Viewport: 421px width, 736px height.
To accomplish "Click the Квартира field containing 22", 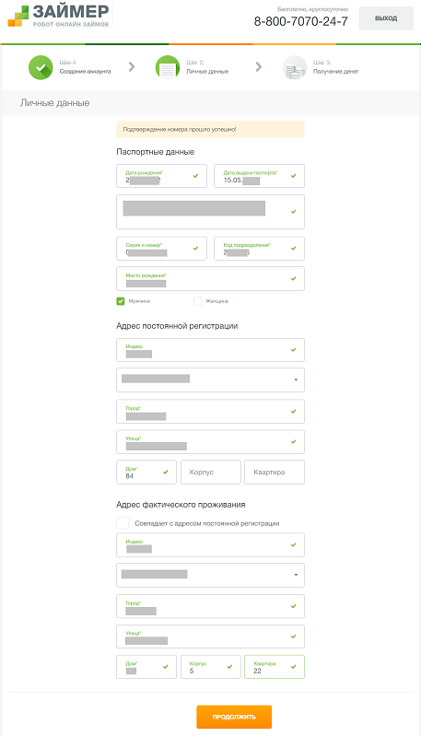I will (x=275, y=667).
